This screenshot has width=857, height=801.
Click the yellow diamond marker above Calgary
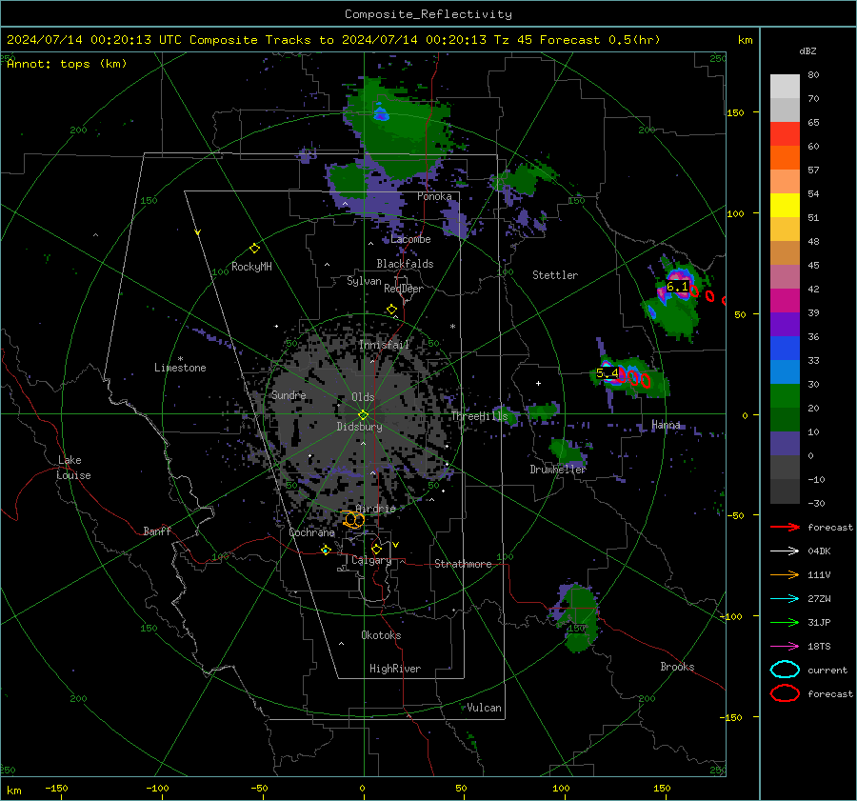[376, 549]
